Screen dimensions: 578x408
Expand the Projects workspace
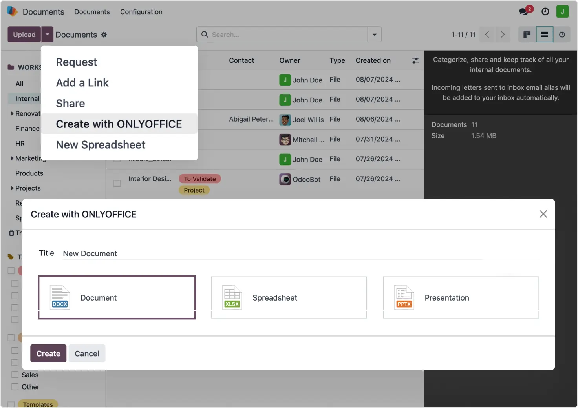[12, 188]
